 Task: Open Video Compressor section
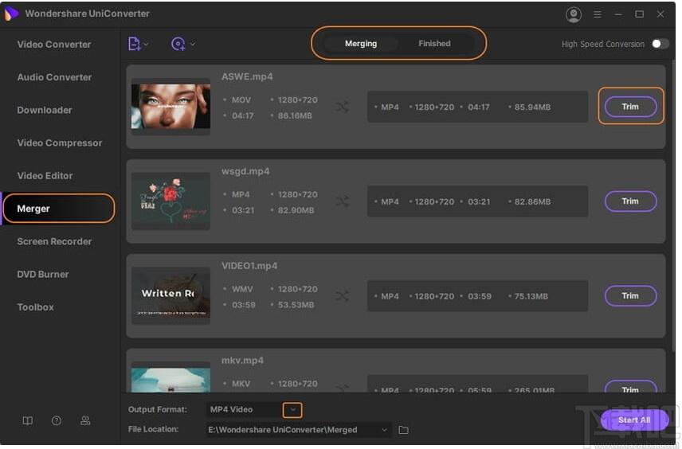60,143
